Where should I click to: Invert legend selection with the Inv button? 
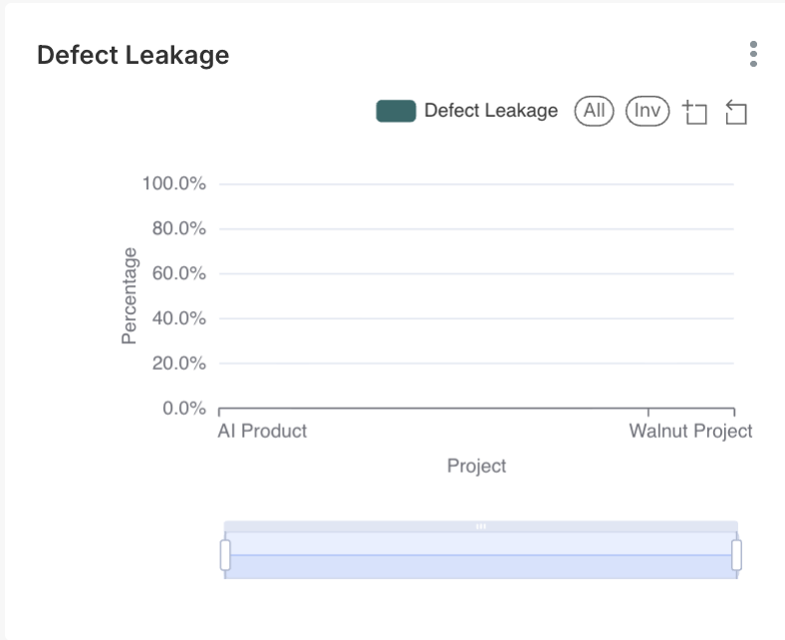pyautogui.click(x=648, y=111)
